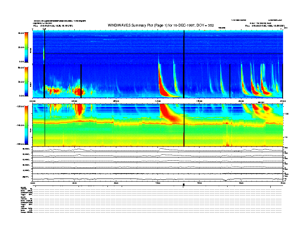This screenshot has height=235, width=305.
Task: Click the TNR vertical axis label
Action: [x=30, y=131]
